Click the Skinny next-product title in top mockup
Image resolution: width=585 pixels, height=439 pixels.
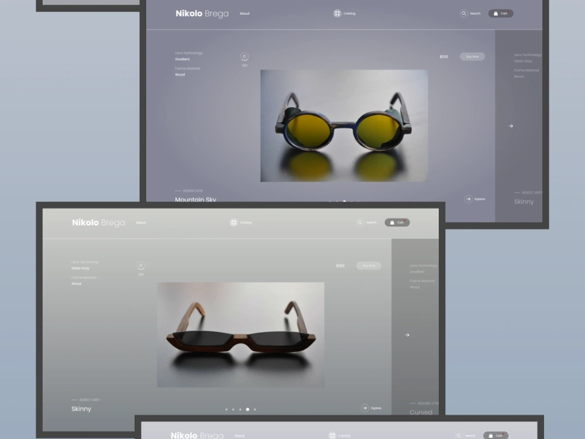pos(524,201)
